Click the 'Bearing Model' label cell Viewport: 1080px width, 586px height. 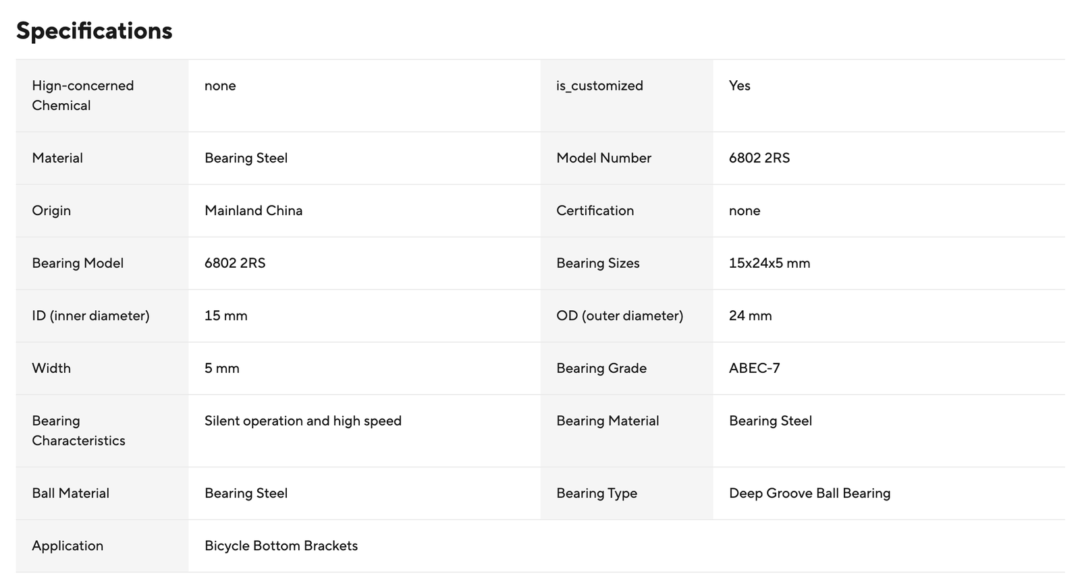click(102, 263)
